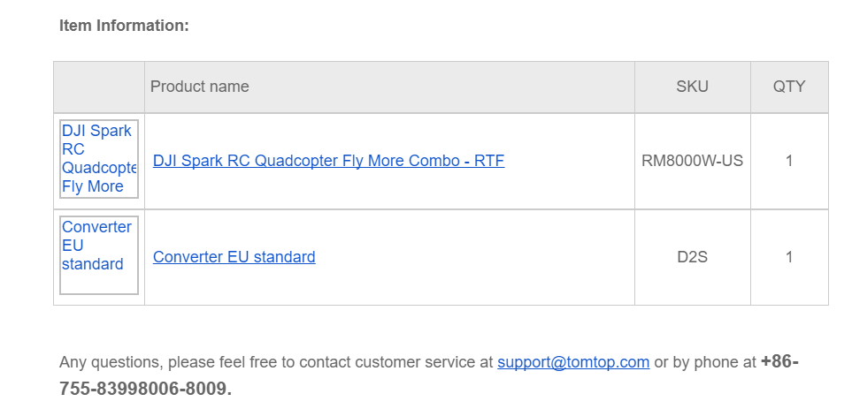Email support@tomtop.com via the link
This screenshot has width=852, height=409.
573,362
